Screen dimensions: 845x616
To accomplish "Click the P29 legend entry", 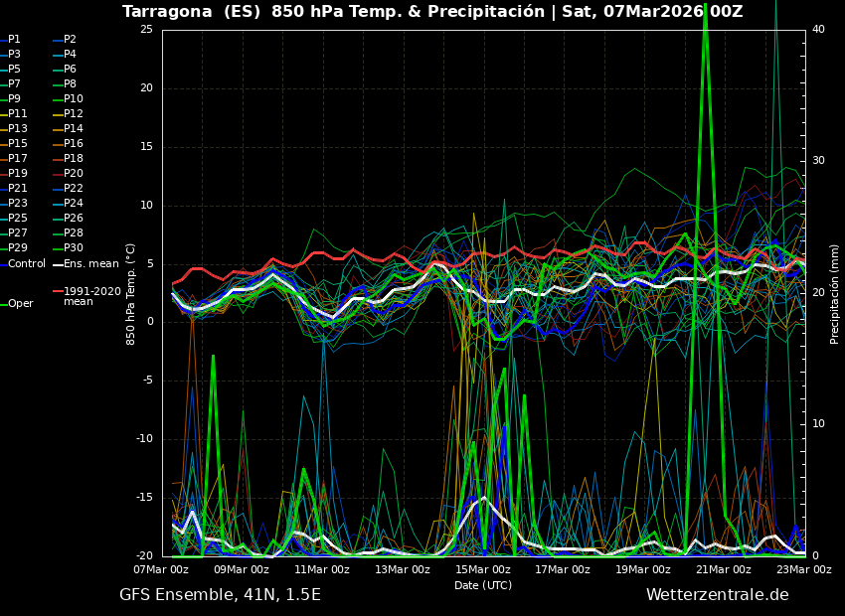I will pos(17,247).
